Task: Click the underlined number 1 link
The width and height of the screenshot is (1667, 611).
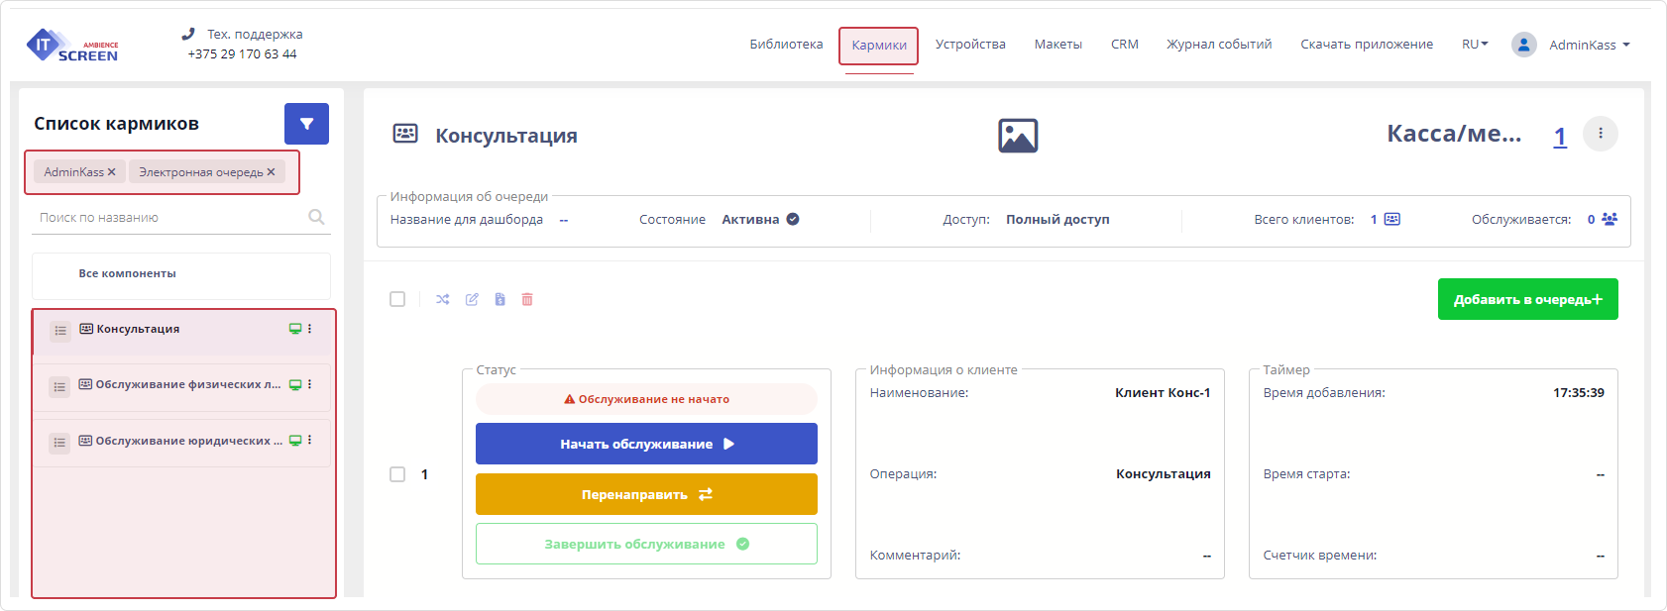Action: click(1560, 137)
